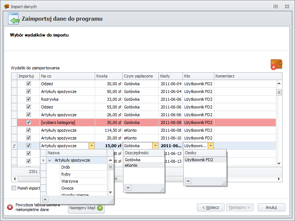Toggle import checkbox of highlighted red row
Image resolution: width=295 pixels, height=221 pixels.
point(28,122)
